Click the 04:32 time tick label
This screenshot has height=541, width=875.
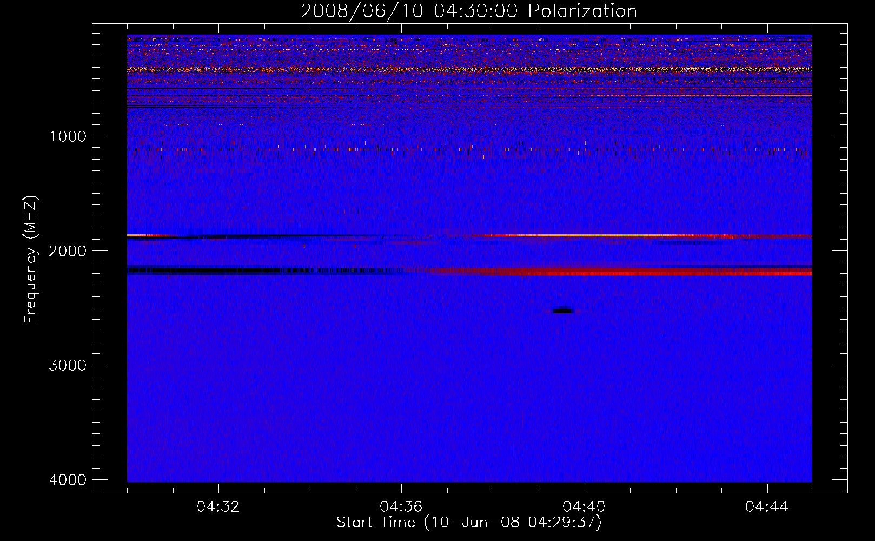[218, 507]
